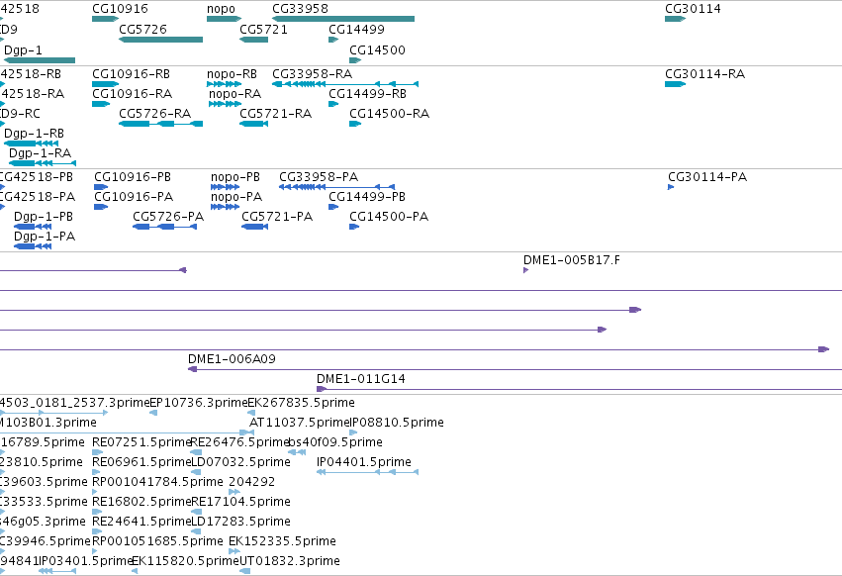Screen dimensions: 842x576
Task: Select BAC end DME1-005B17.F
Action: coord(525,270)
